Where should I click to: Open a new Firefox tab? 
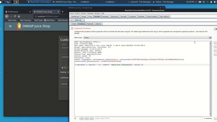pyautogui.click(x=62, y=12)
